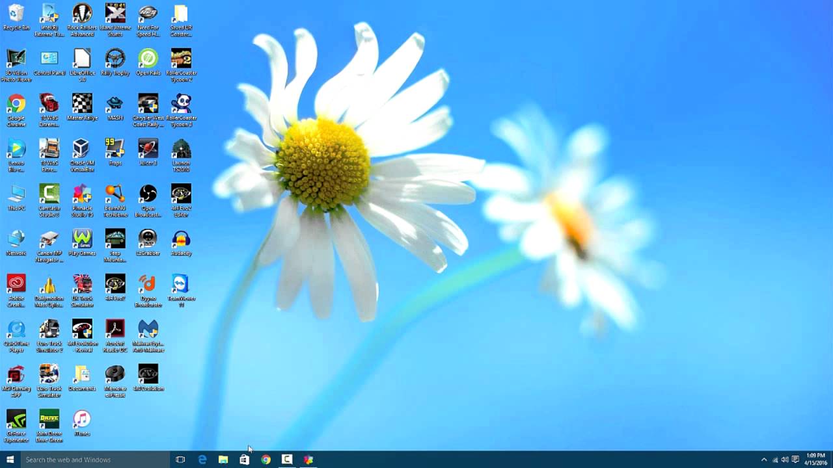Screen dimensions: 833x468
Task: Launch Oracle VM VirtualBox
Action: click(82, 155)
